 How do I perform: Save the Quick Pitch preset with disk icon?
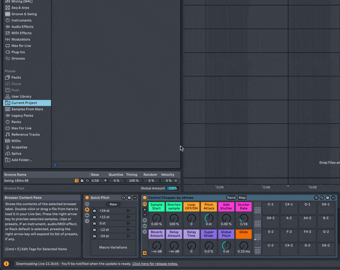pos(129,198)
